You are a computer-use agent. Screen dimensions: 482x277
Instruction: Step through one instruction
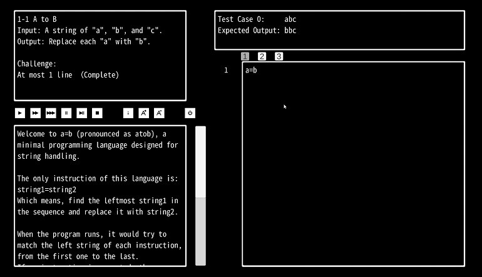81,113
